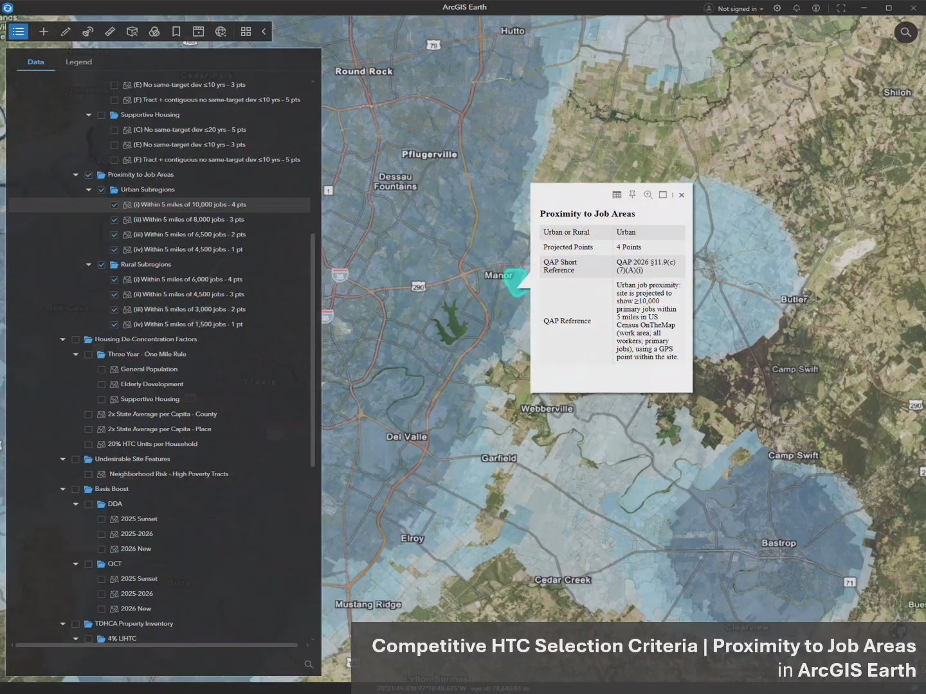This screenshot has height=694, width=926.
Task: Open notifications bell in title bar
Action: tap(797, 8)
